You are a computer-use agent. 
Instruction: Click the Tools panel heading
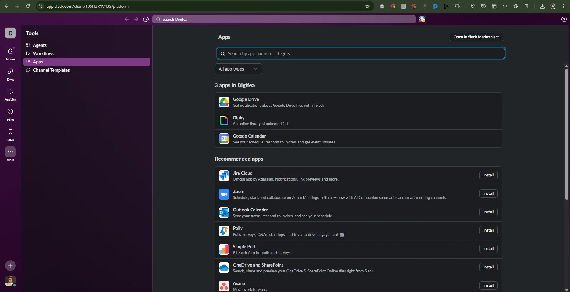32,33
